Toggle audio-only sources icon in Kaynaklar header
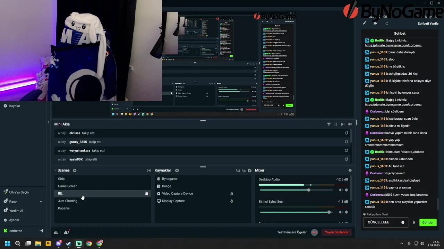This screenshot has height=249, width=444. point(244,170)
